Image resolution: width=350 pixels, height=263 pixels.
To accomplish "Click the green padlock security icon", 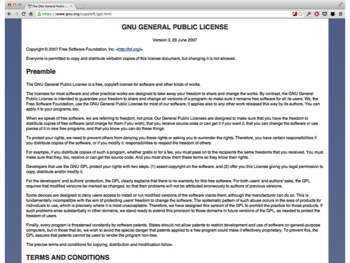I will pyautogui.click(x=39, y=14).
